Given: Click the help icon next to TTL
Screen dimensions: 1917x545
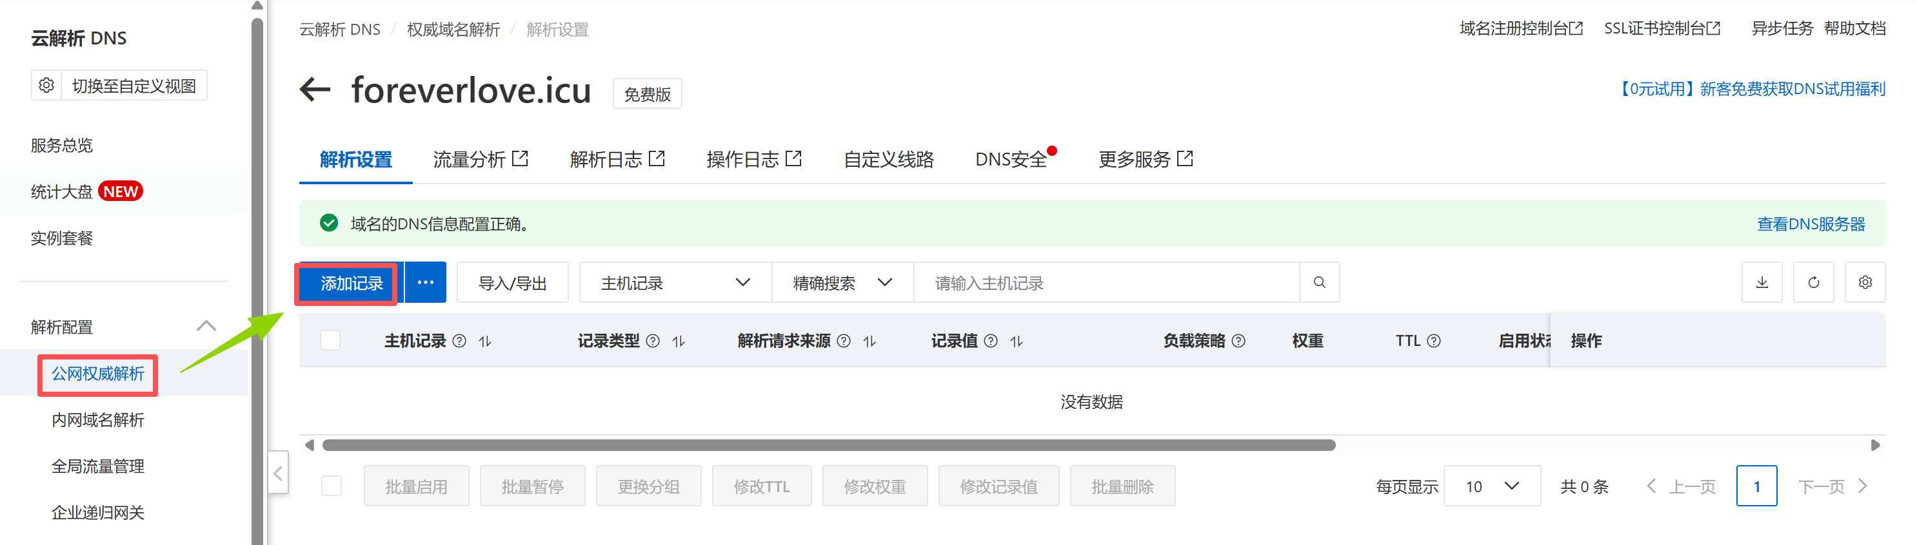Looking at the screenshot, I should coord(1433,341).
